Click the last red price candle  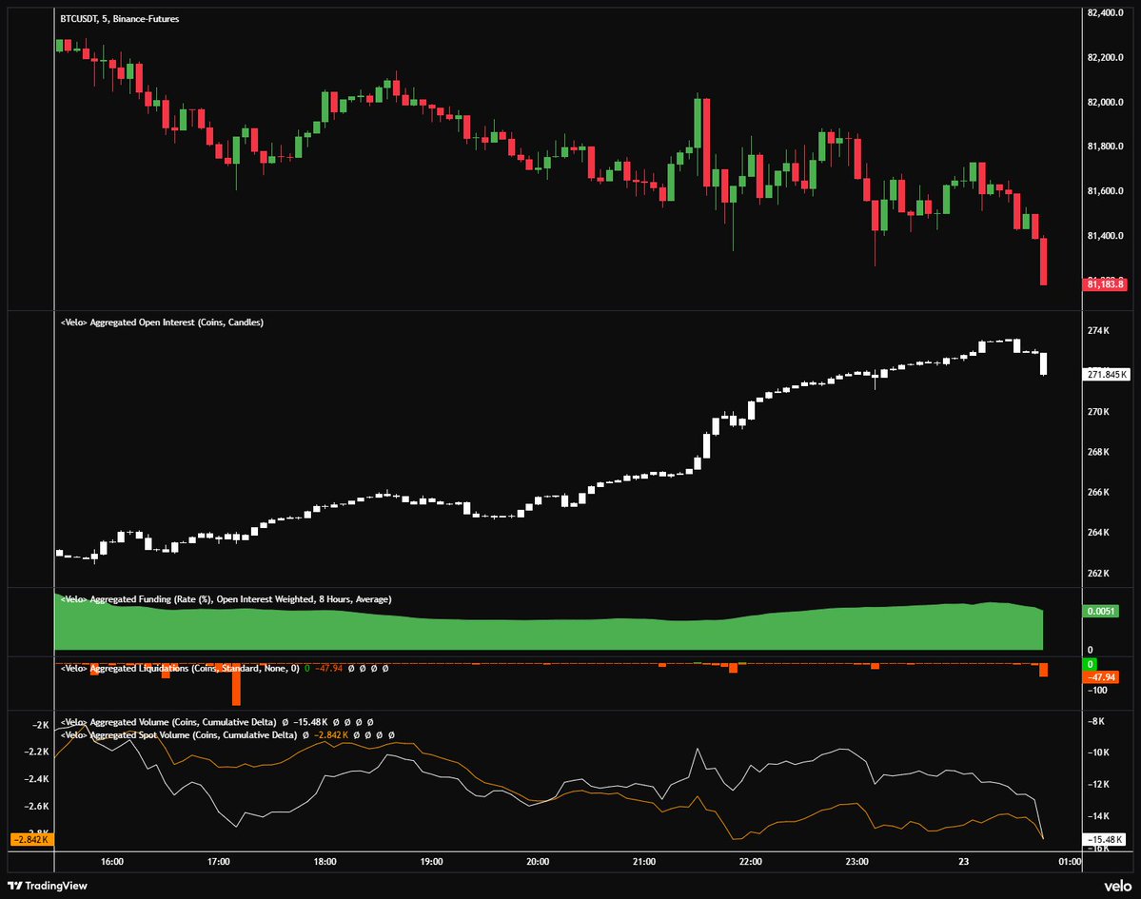tap(1044, 261)
